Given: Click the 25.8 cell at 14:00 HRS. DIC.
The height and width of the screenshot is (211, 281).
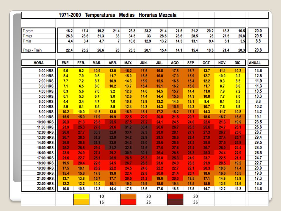Looking at the screenshot, I should click(x=238, y=142).
